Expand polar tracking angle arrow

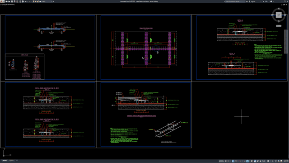[238, 161]
